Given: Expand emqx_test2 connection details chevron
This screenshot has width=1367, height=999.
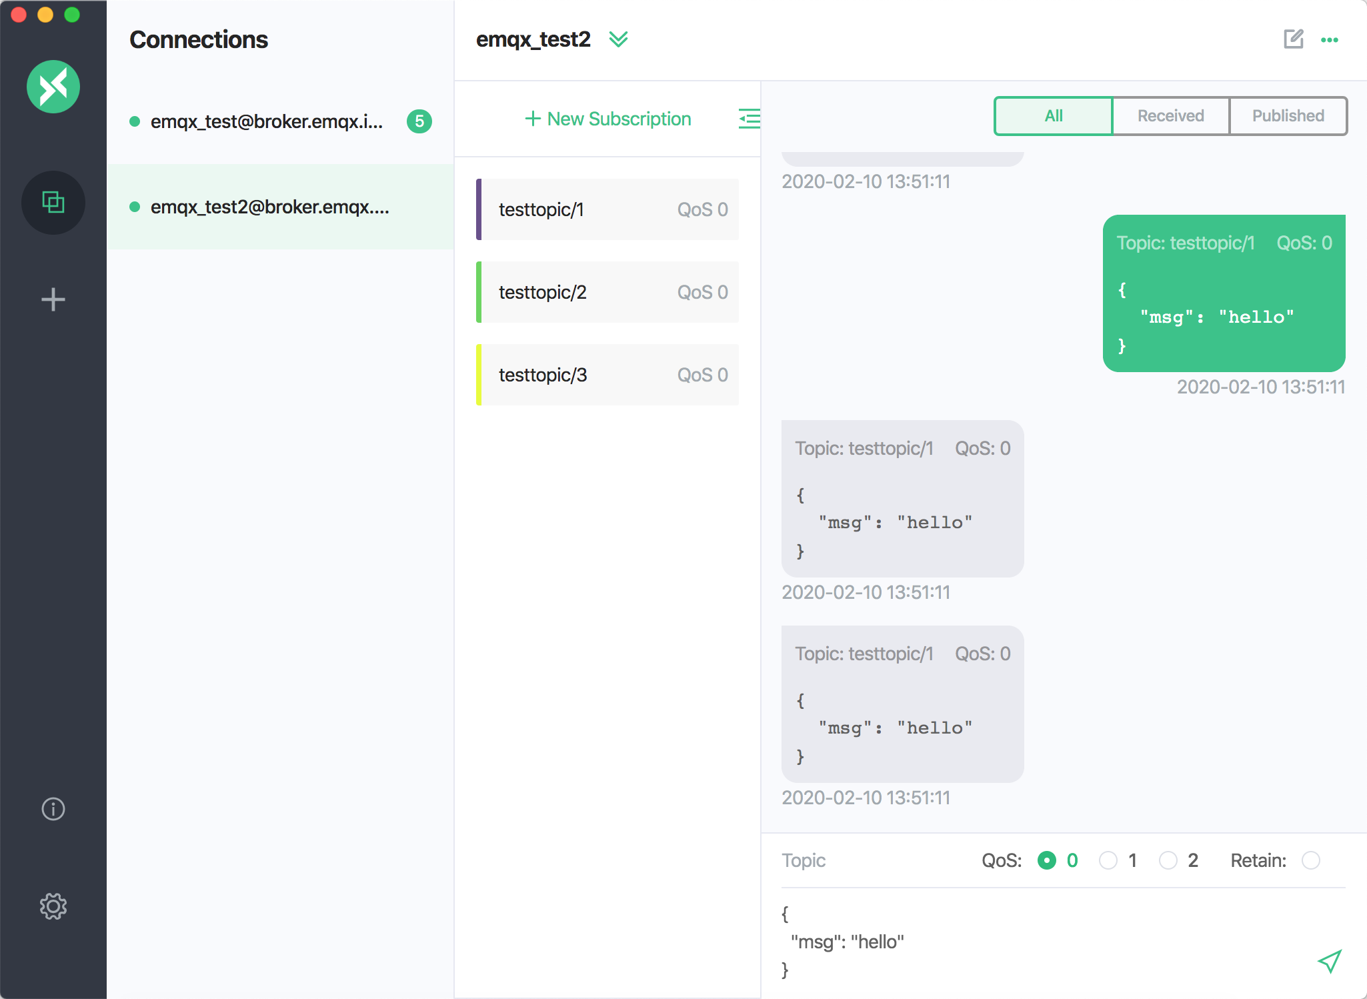Looking at the screenshot, I should [618, 39].
